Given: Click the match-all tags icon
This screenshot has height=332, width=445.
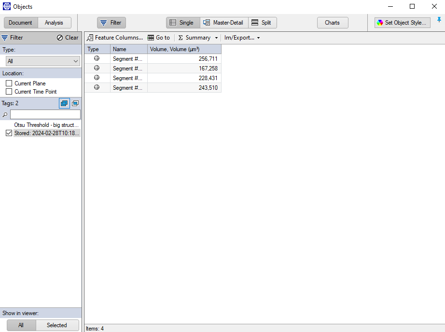Looking at the screenshot, I should 75,103.
